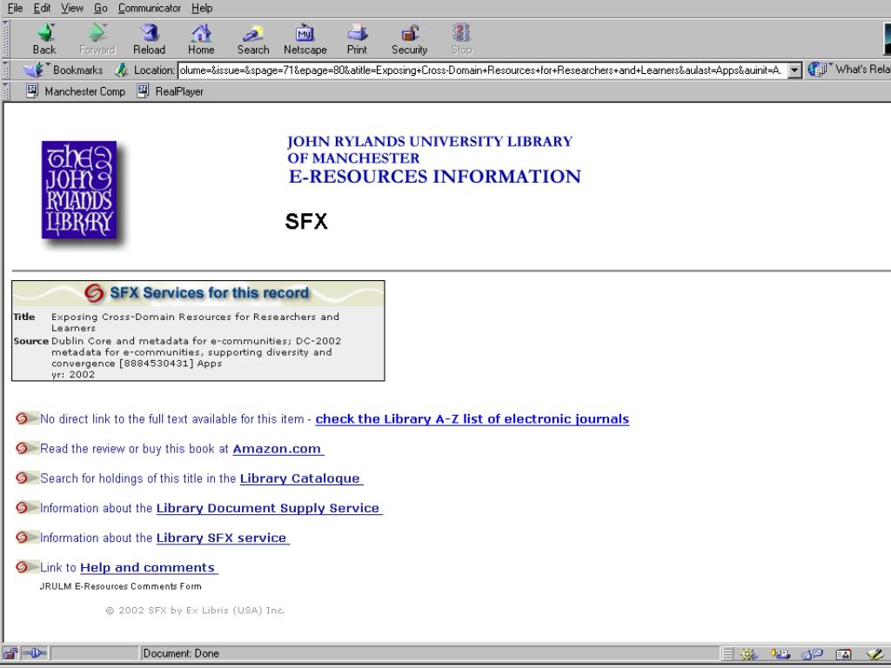Collapse the navigation toolbar via its grip
Image resolution: width=891 pixels, height=668 pixels.
click(6, 38)
